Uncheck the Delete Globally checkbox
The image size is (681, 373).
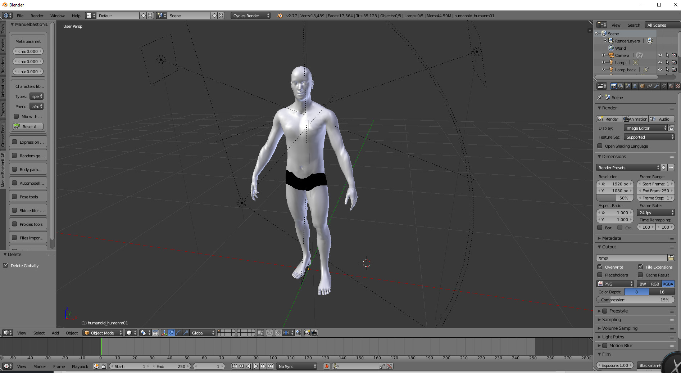pyautogui.click(x=6, y=265)
